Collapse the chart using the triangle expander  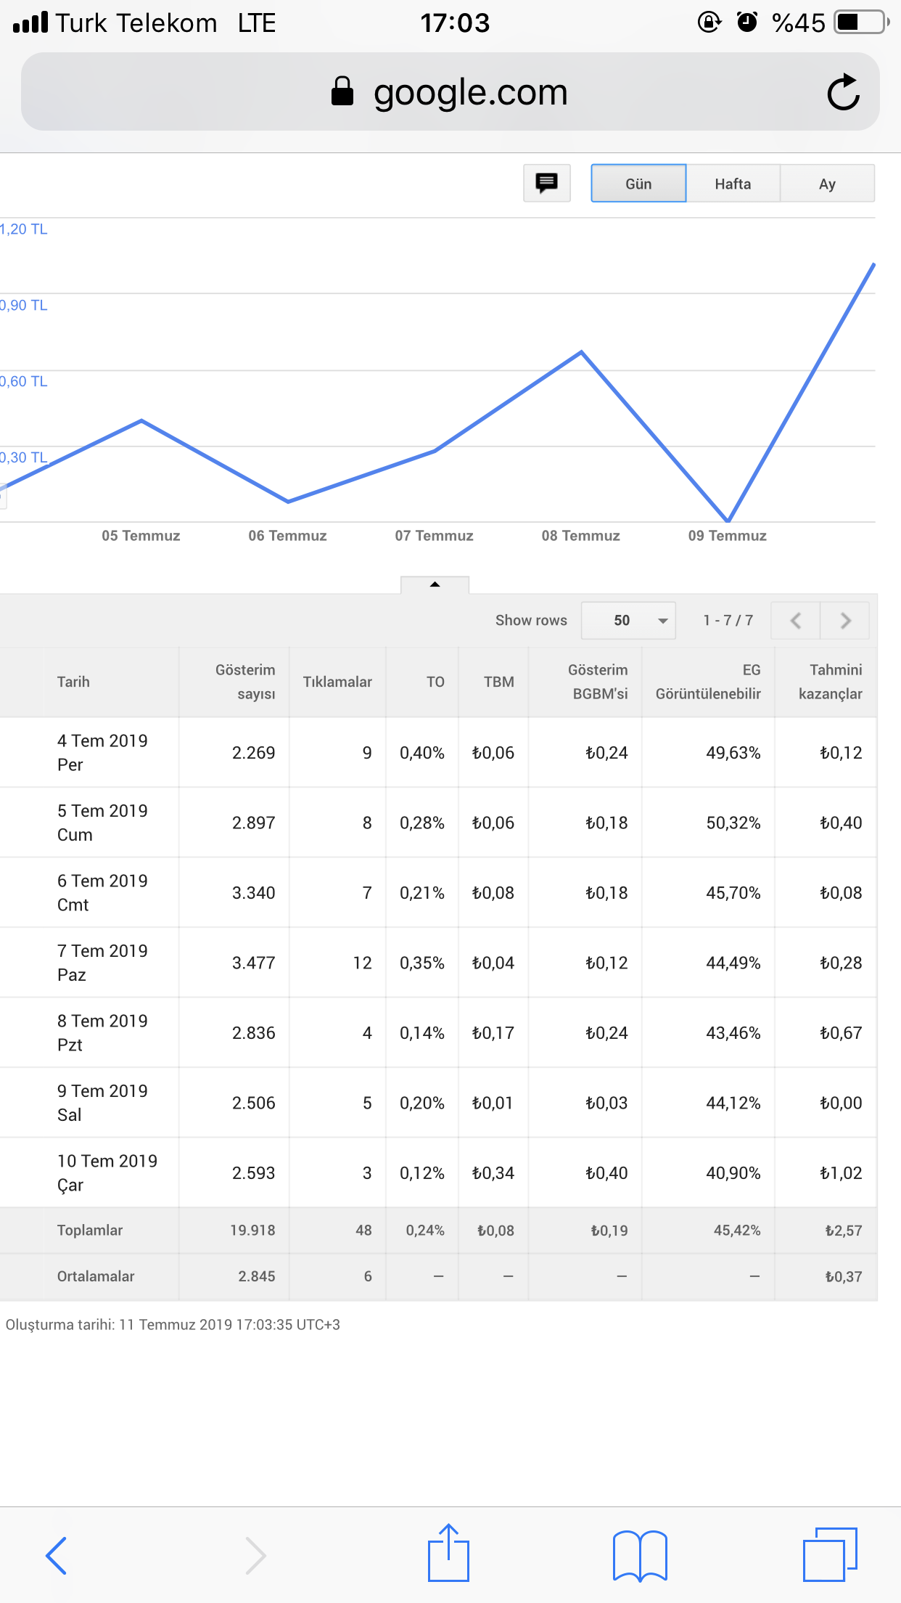[x=435, y=584]
